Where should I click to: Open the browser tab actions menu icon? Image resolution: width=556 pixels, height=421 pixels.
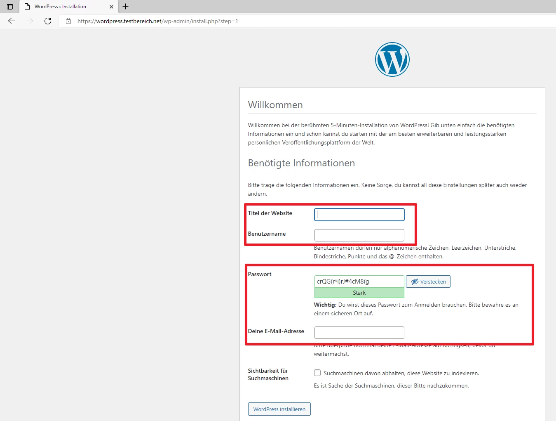[x=10, y=7]
